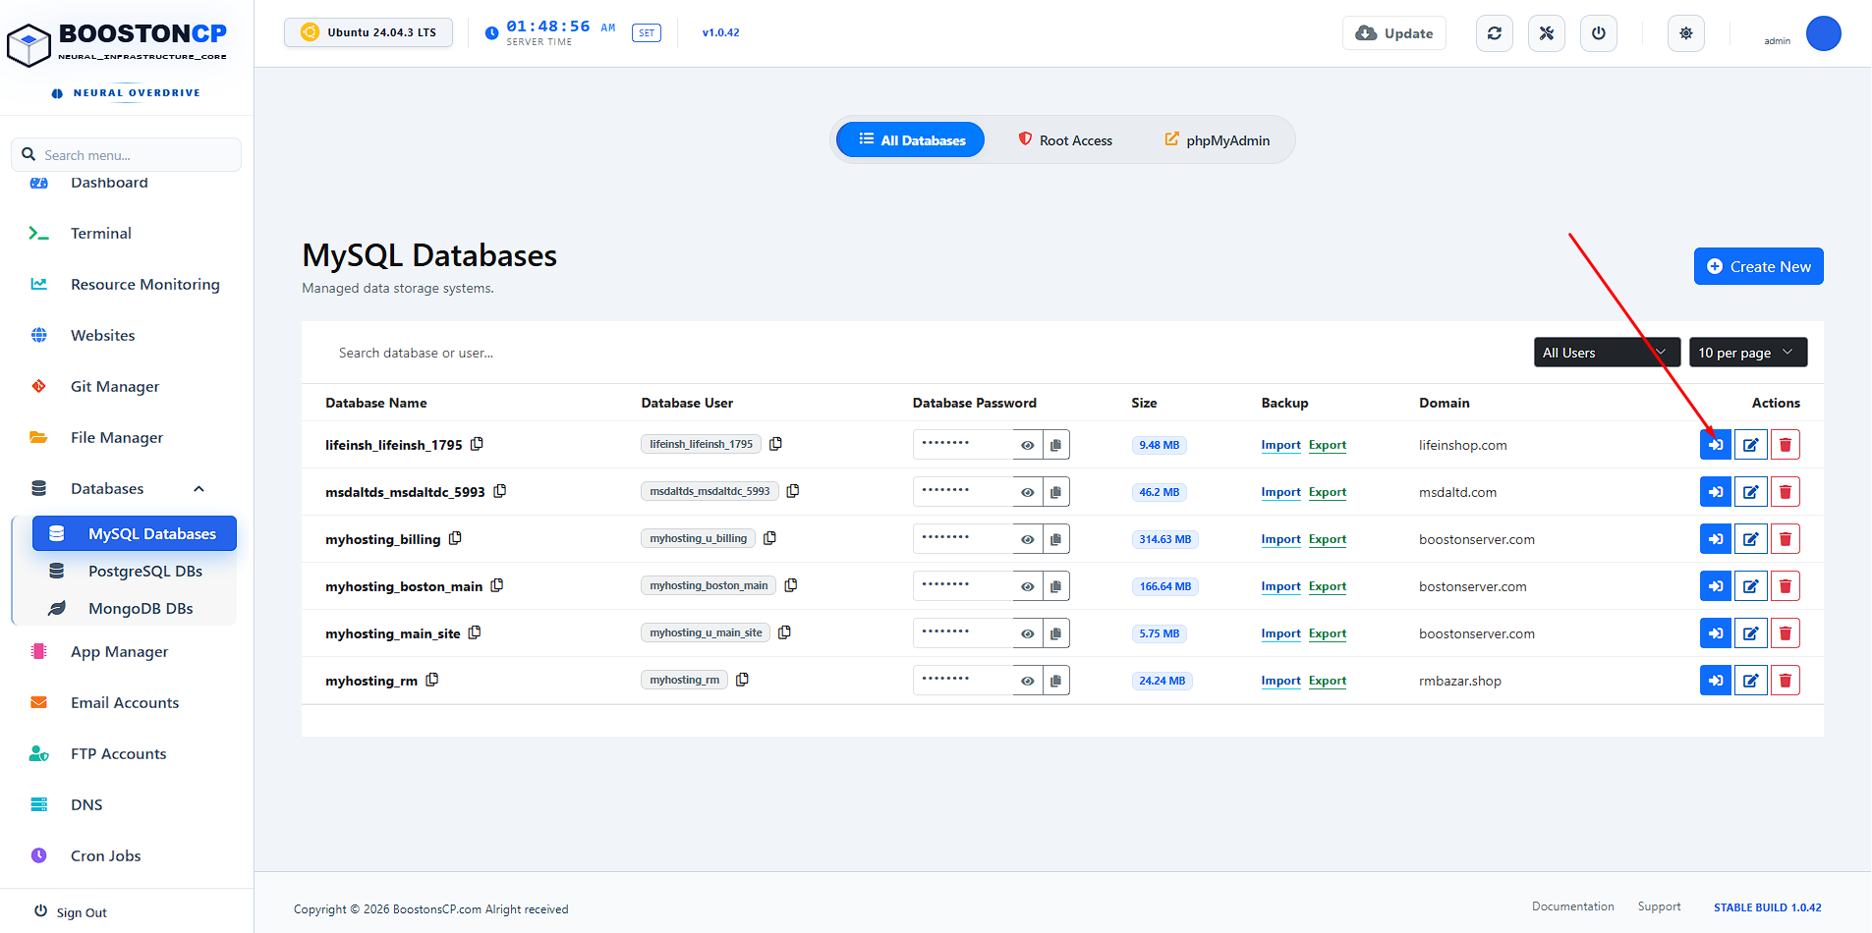Open Git Manager in sidebar
Screen dimensions: 1872x933
coord(114,386)
